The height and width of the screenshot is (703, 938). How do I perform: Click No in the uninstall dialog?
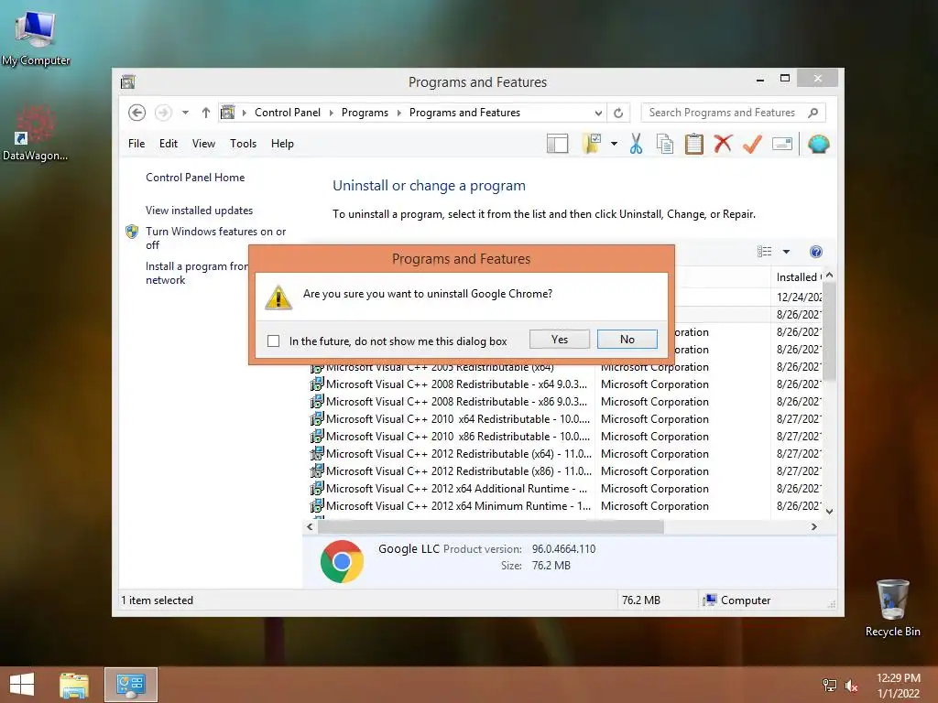tap(627, 340)
